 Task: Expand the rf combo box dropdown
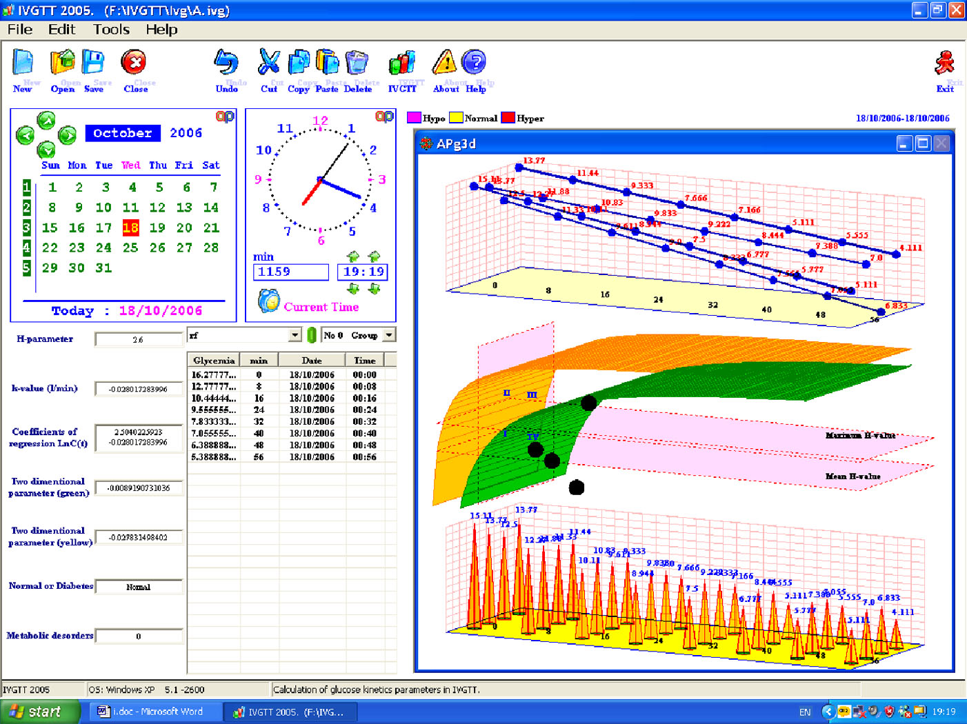pos(295,335)
